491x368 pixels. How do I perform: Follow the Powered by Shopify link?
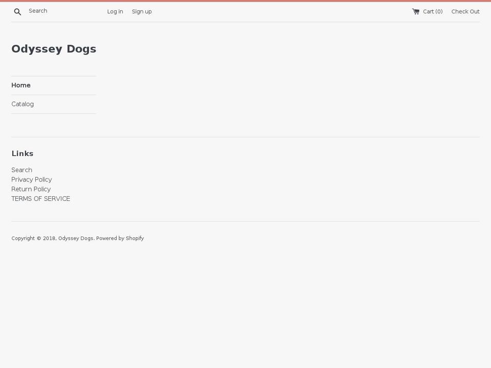(x=120, y=238)
